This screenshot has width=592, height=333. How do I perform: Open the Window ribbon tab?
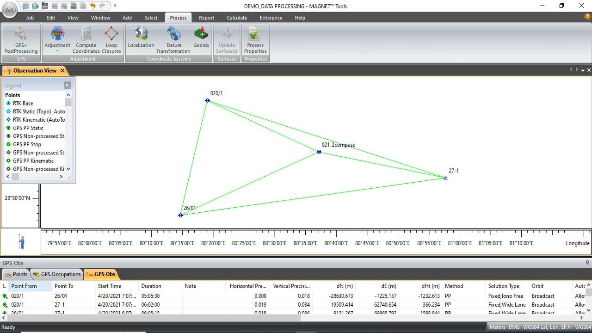pyautogui.click(x=100, y=18)
